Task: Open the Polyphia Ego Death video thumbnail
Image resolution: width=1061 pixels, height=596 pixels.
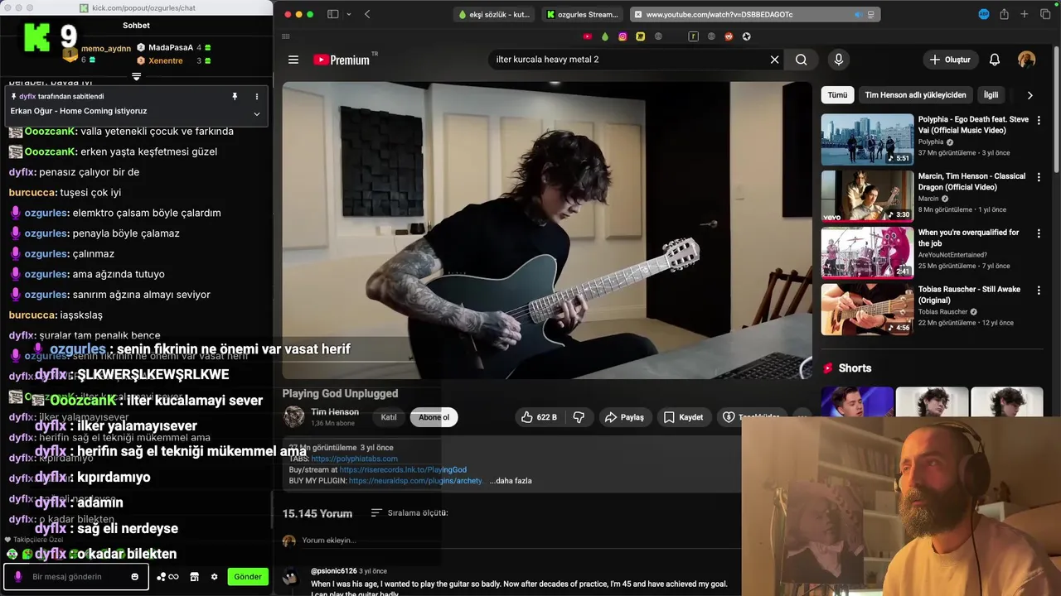Action: pyautogui.click(x=867, y=140)
